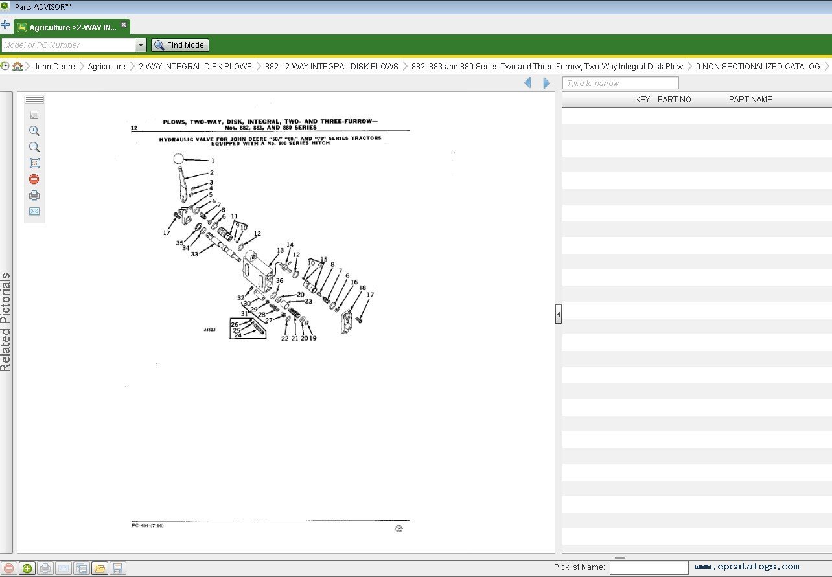Click the print icon in the left toolbar
The height and width of the screenshot is (577, 832).
[34, 195]
